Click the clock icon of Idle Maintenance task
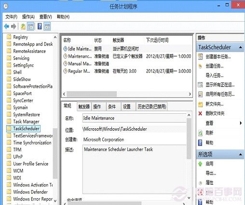This screenshot has width=245, height=205. (x=65, y=49)
